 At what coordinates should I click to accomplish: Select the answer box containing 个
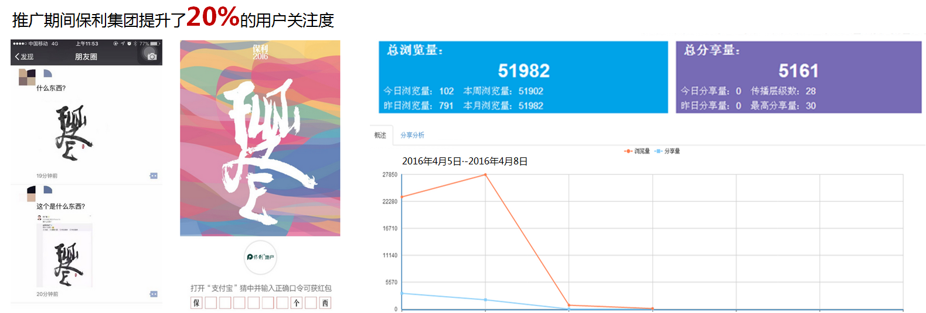(x=297, y=303)
